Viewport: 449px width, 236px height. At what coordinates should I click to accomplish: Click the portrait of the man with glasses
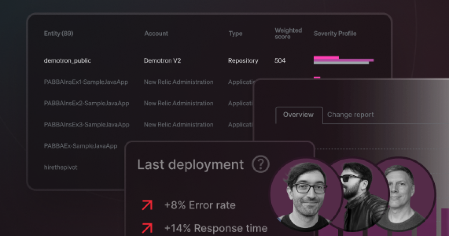tap(306, 195)
